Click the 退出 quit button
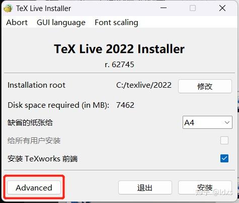The width and height of the screenshot is (239, 203). [x=145, y=187]
